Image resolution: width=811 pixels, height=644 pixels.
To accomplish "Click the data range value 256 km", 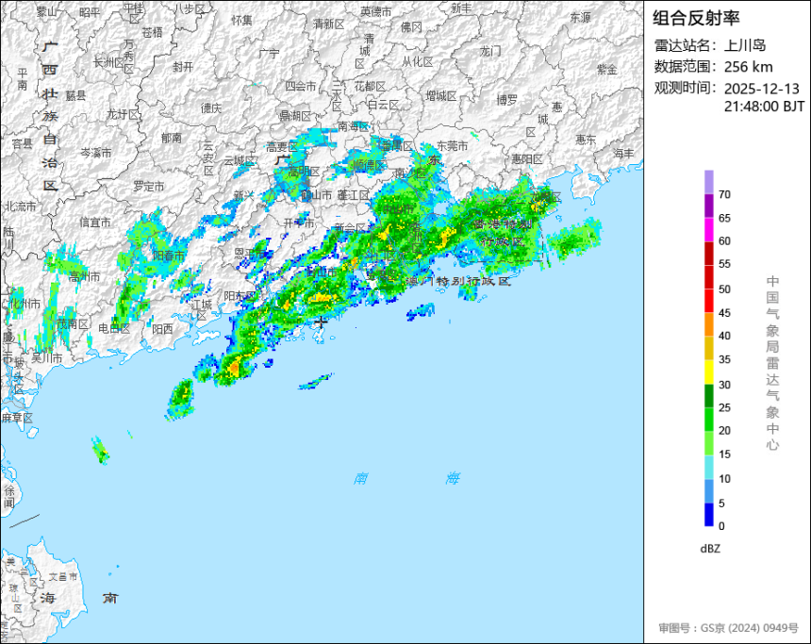I will click(748, 67).
